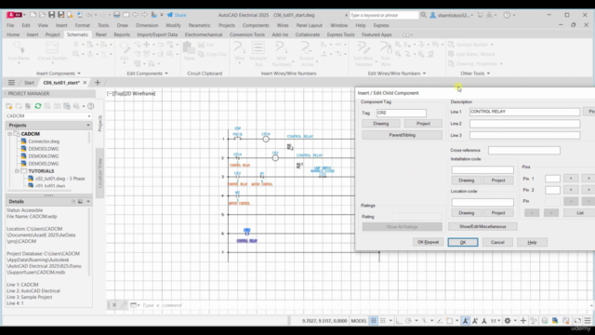Viewport: 595px width, 335px height.
Task: Open the Components menu
Action: [x=256, y=25]
